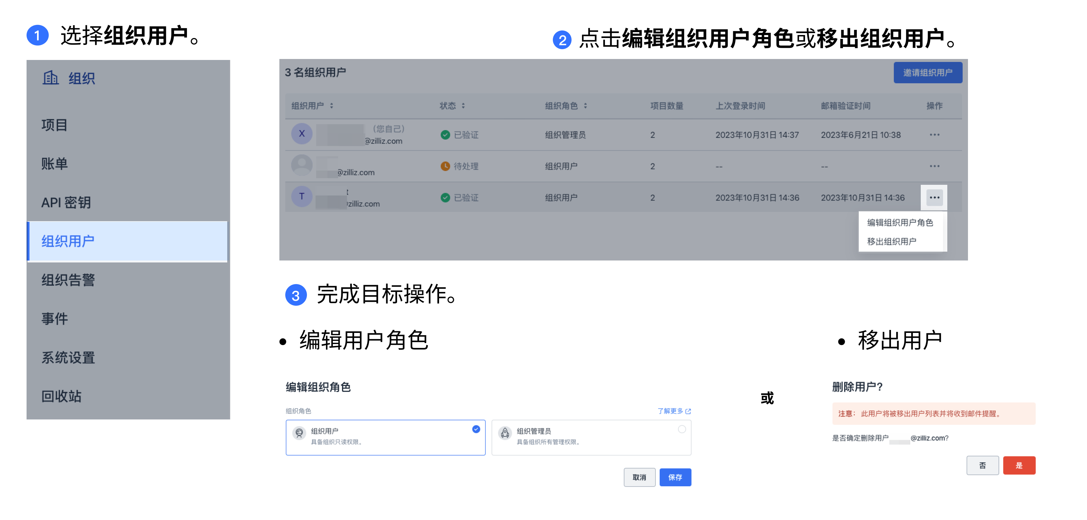This screenshot has width=1087, height=520.
Task: Select the 组织用户 role card
Action: point(385,437)
